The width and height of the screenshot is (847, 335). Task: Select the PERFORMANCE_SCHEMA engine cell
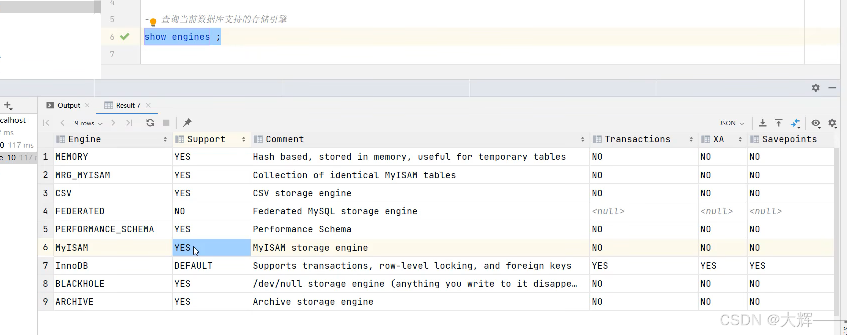(x=113, y=229)
